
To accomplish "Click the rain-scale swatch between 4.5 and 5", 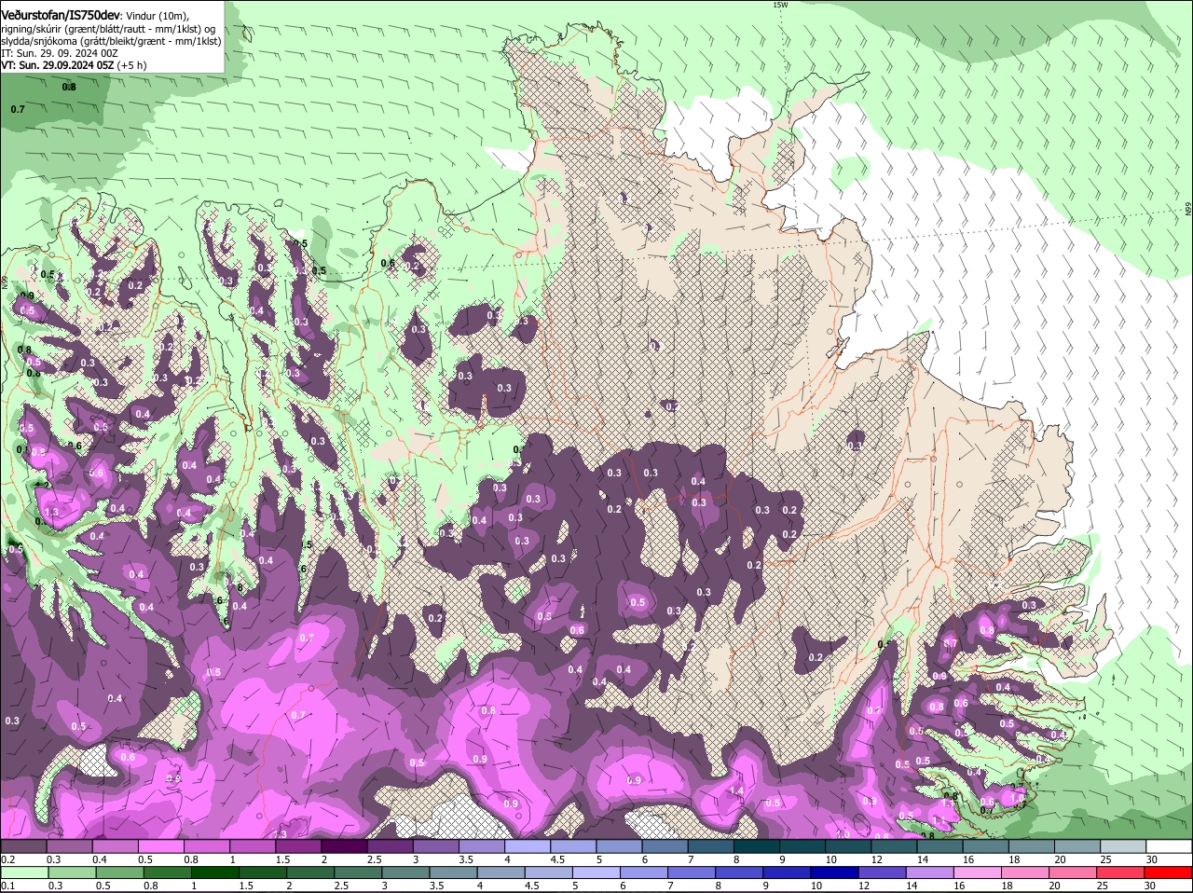I will click(548, 872).
